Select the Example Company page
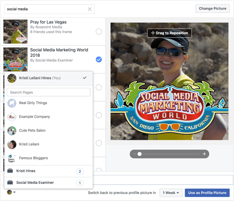Screen dimensions: 234x201 point(49,117)
